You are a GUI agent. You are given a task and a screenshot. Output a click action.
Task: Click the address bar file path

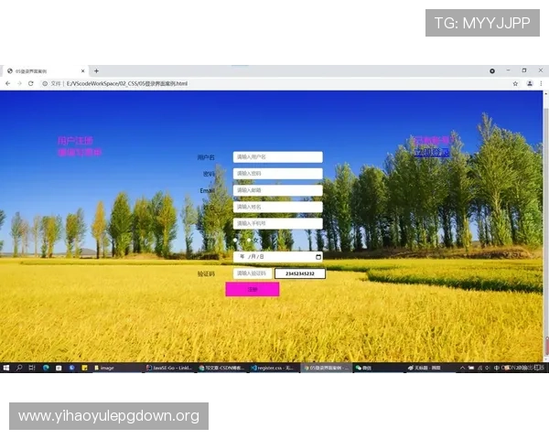(x=127, y=83)
